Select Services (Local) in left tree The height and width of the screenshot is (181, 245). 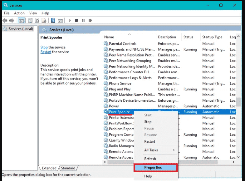[21, 29]
